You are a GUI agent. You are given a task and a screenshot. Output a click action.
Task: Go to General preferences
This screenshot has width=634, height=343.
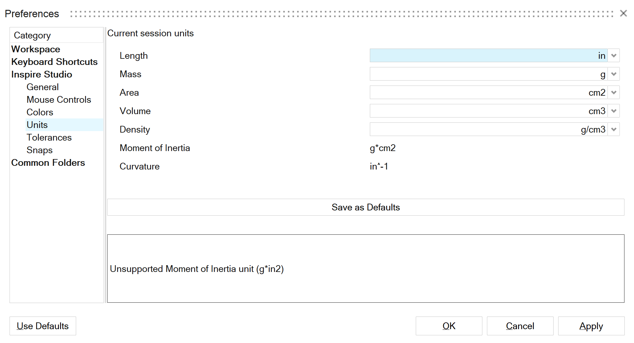tap(43, 87)
